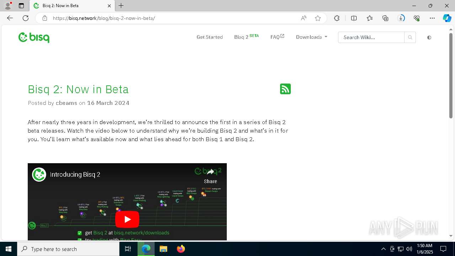Open the tab actions menu

21,6
